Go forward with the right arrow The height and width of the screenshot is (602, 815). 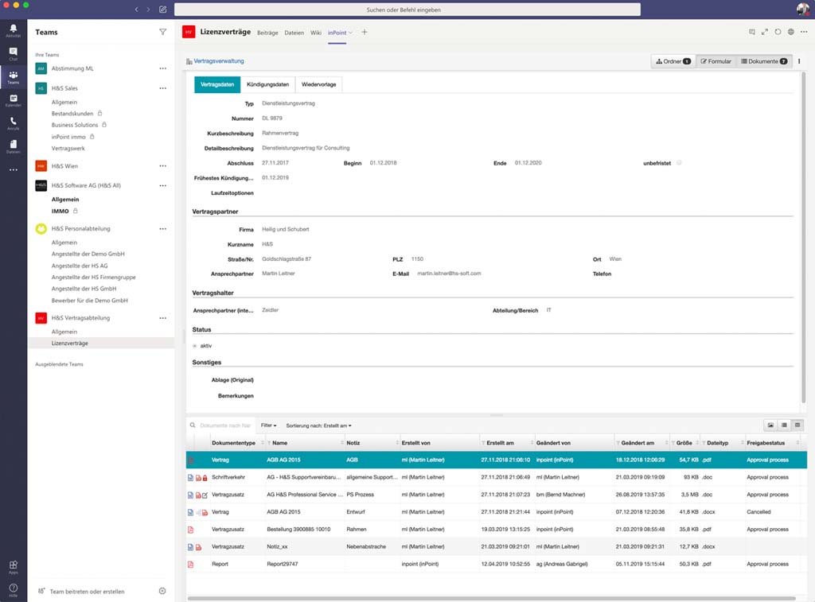pos(149,10)
